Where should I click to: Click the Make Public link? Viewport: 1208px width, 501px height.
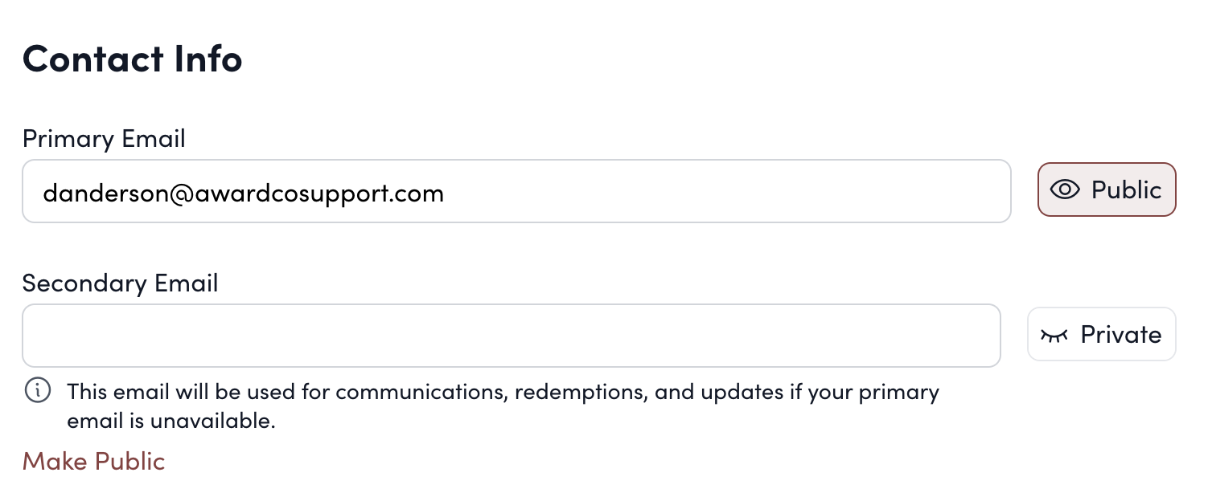93,462
